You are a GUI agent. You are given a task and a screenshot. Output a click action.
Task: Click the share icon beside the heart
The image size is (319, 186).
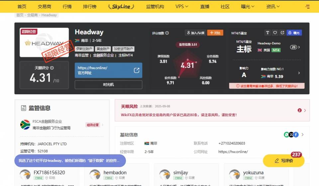(x=282, y=33)
